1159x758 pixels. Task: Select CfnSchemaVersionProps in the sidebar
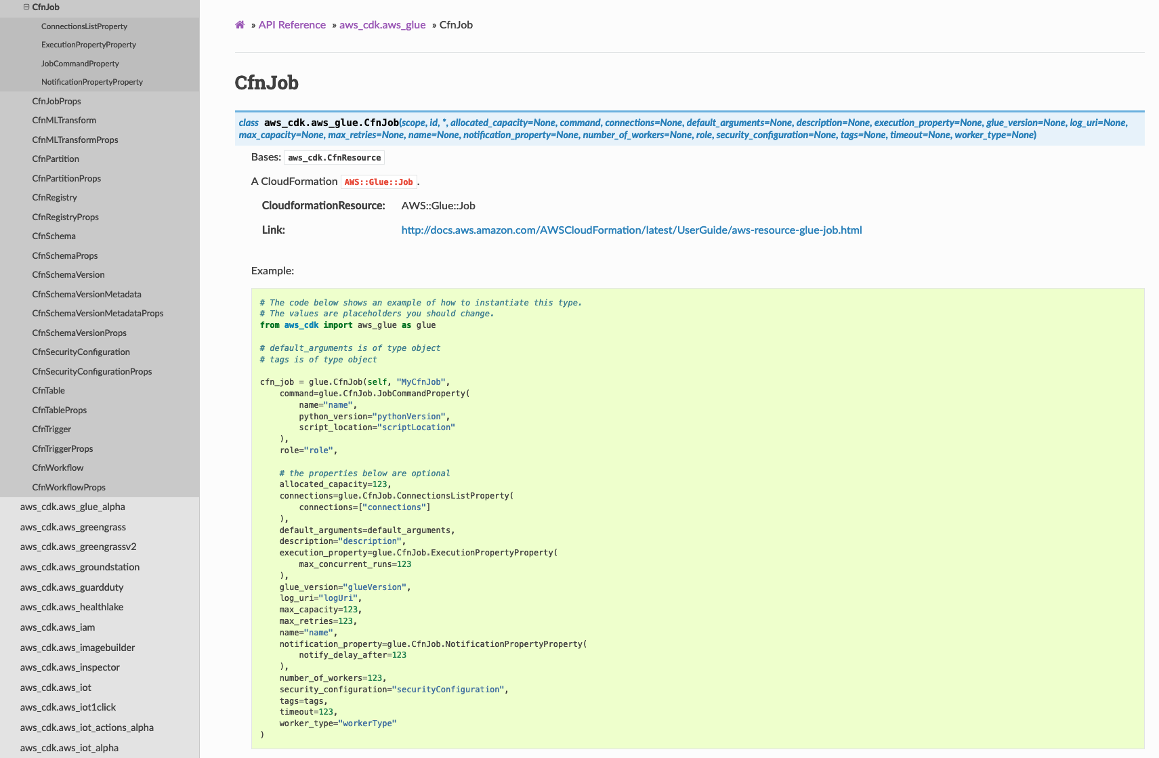click(79, 333)
